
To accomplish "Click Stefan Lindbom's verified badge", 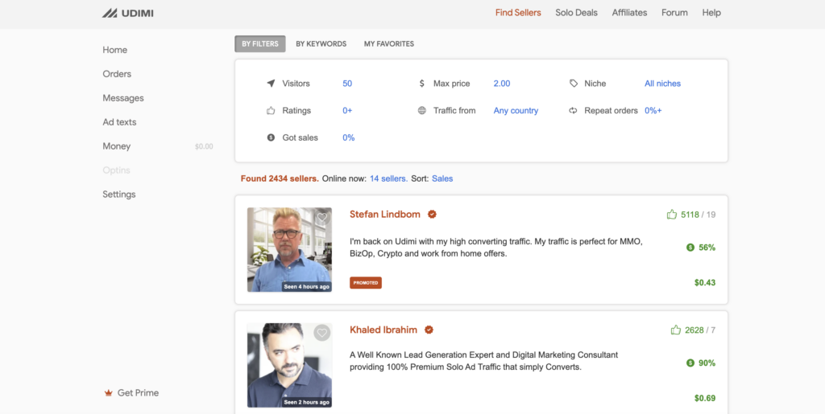I will pyautogui.click(x=432, y=214).
